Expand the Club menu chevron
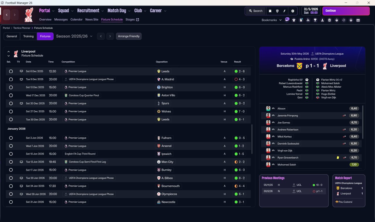This screenshot has width=375, height=222. point(145,11)
